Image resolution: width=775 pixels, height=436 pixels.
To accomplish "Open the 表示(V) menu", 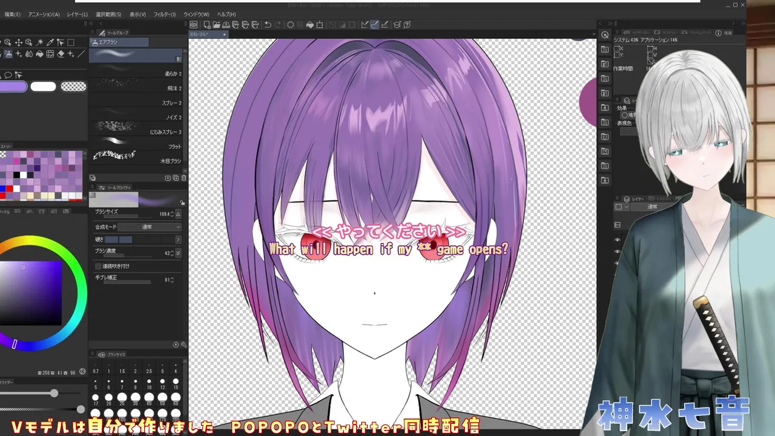I will click(137, 14).
